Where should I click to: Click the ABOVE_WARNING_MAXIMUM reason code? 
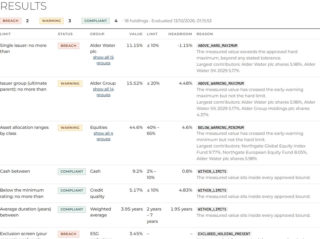click(x=221, y=83)
